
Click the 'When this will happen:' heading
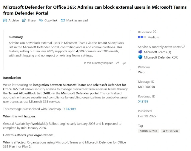[19, 116]
